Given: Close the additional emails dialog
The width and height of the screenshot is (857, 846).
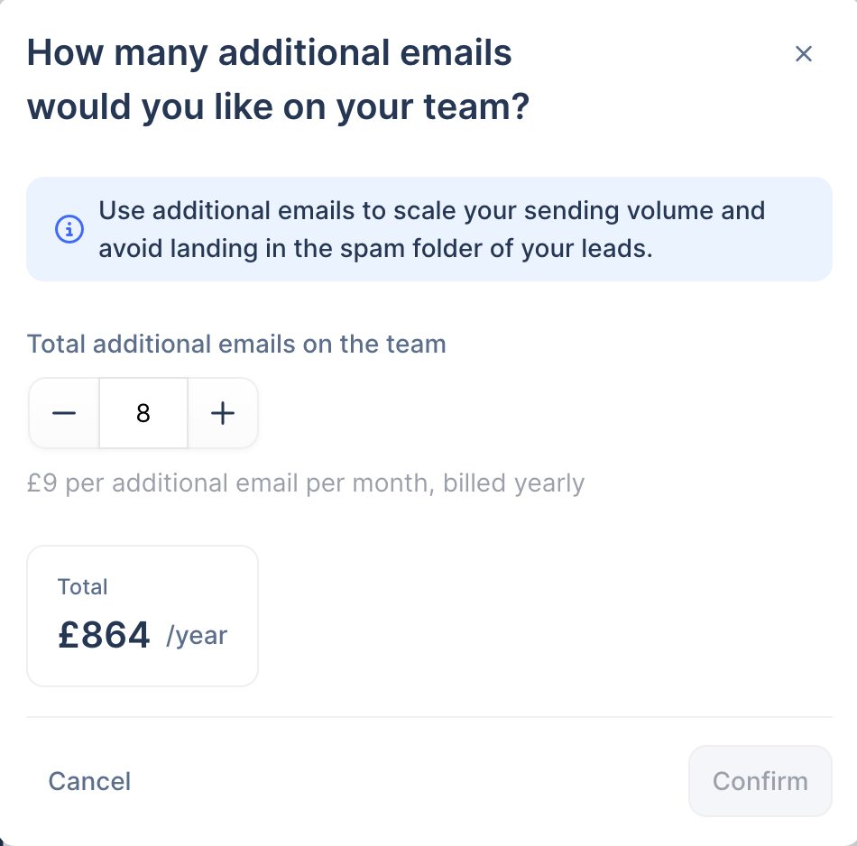Looking at the screenshot, I should tap(803, 53).
